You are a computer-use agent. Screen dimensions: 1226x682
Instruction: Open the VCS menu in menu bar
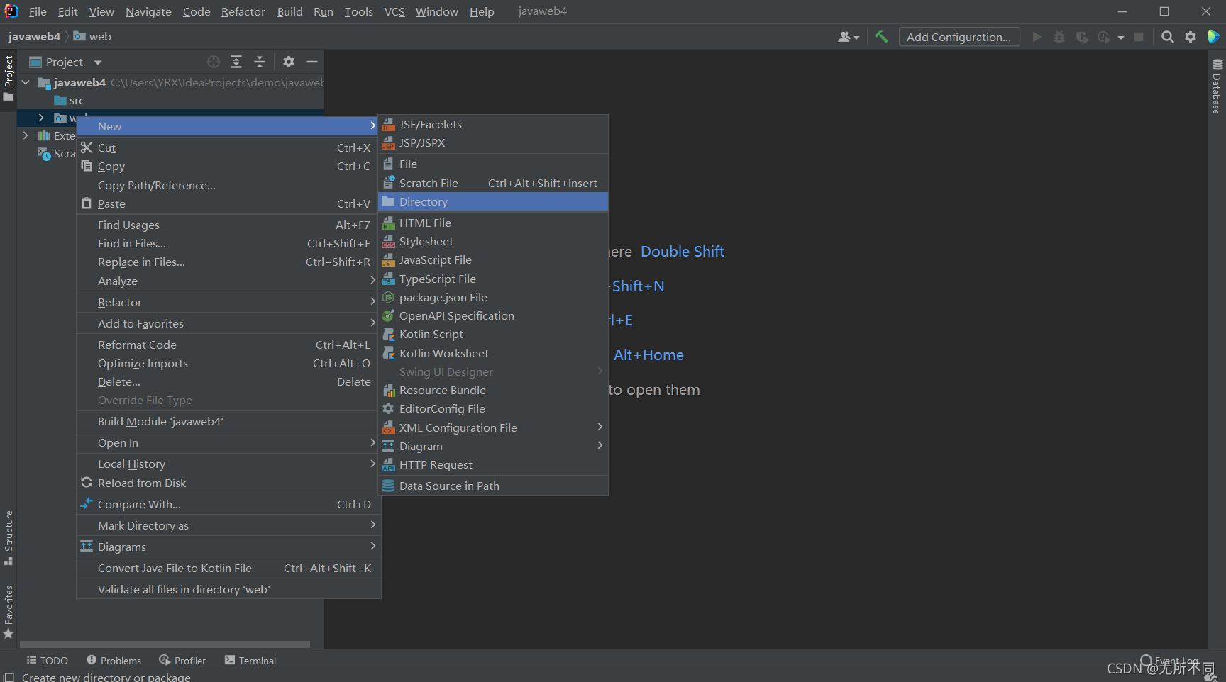(394, 11)
